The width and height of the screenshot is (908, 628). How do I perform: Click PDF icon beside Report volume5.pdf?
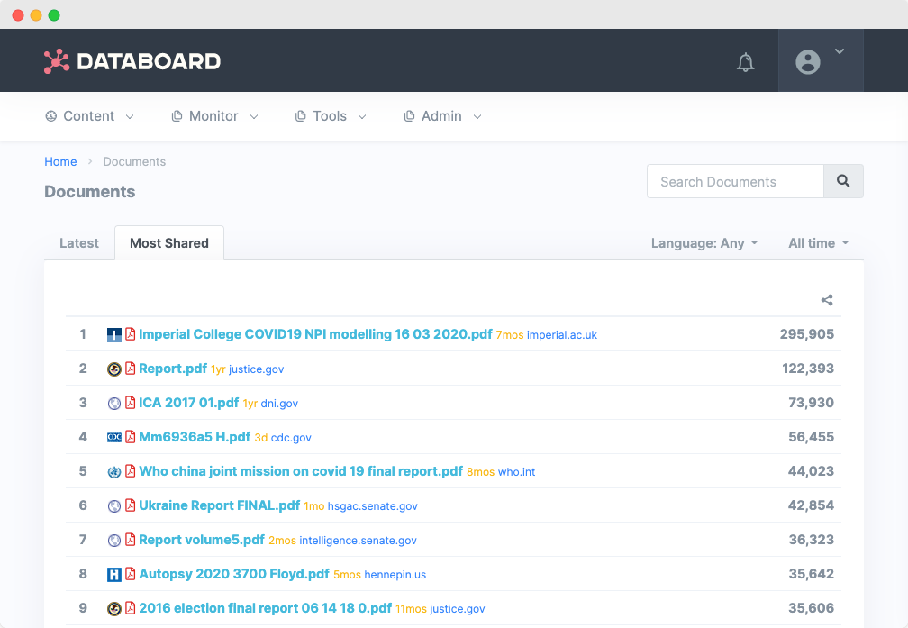pyautogui.click(x=131, y=540)
